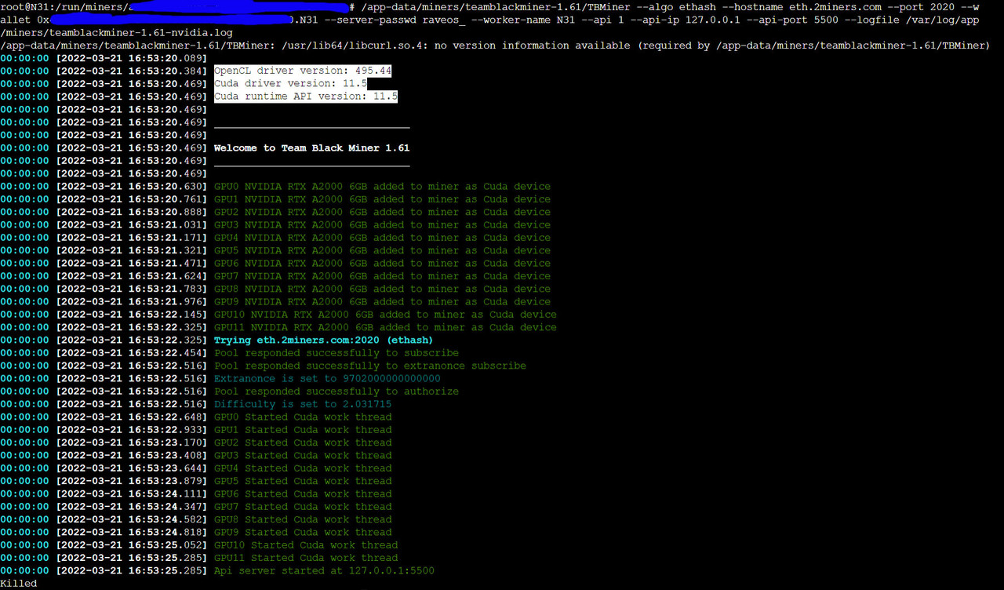Click the 'GPU11 NVIDIA RTX A2000 6GB added' line
The image size is (1004, 590).
coord(385,327)
